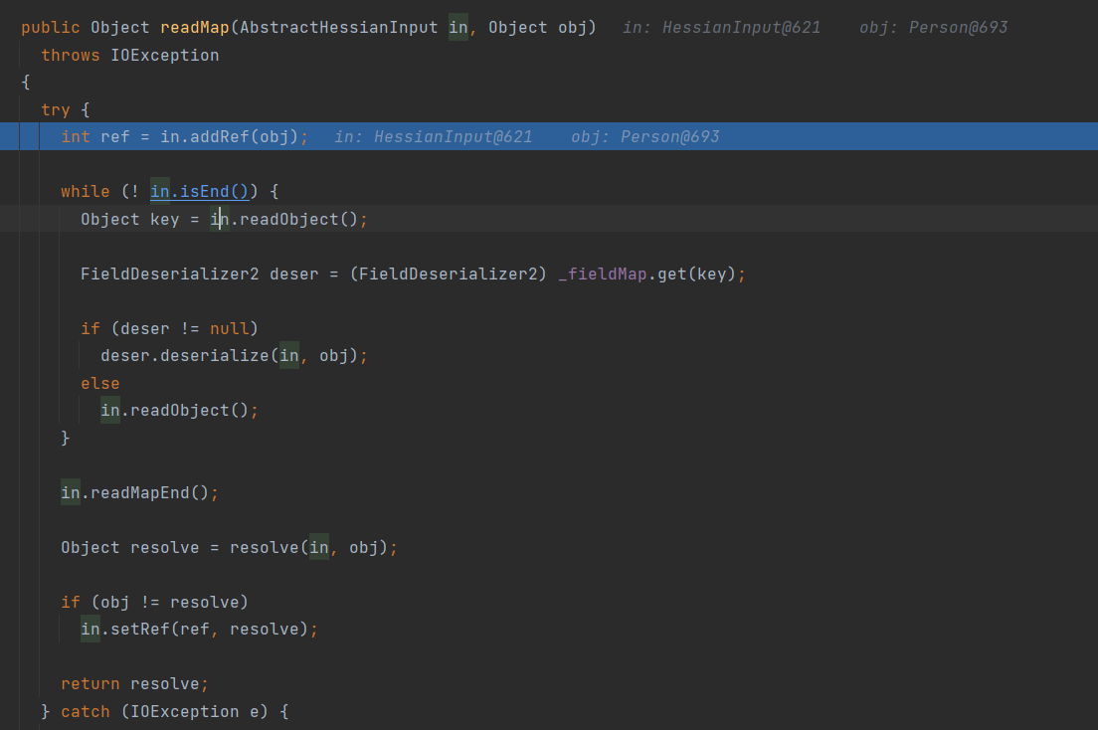The width and height of the screenshot is (1098, 730).
Task: Click the else keyword
Action: (x=99, y=383)
